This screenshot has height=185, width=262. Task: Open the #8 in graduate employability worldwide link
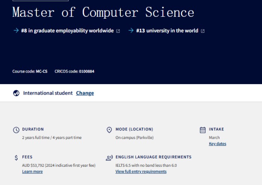(67, 31)
